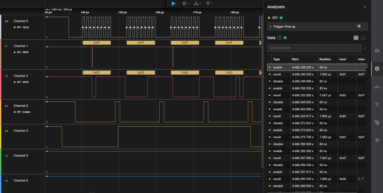Select the result row starting 4.686 252 083 s
This screenshot has width=383, height=193.
(x=317, y=95)
